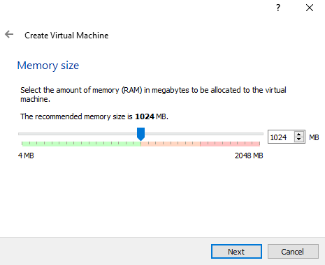Go back using the left arrow icon
The width and height of the screenshot is (325, 265).
pos(9,34)
